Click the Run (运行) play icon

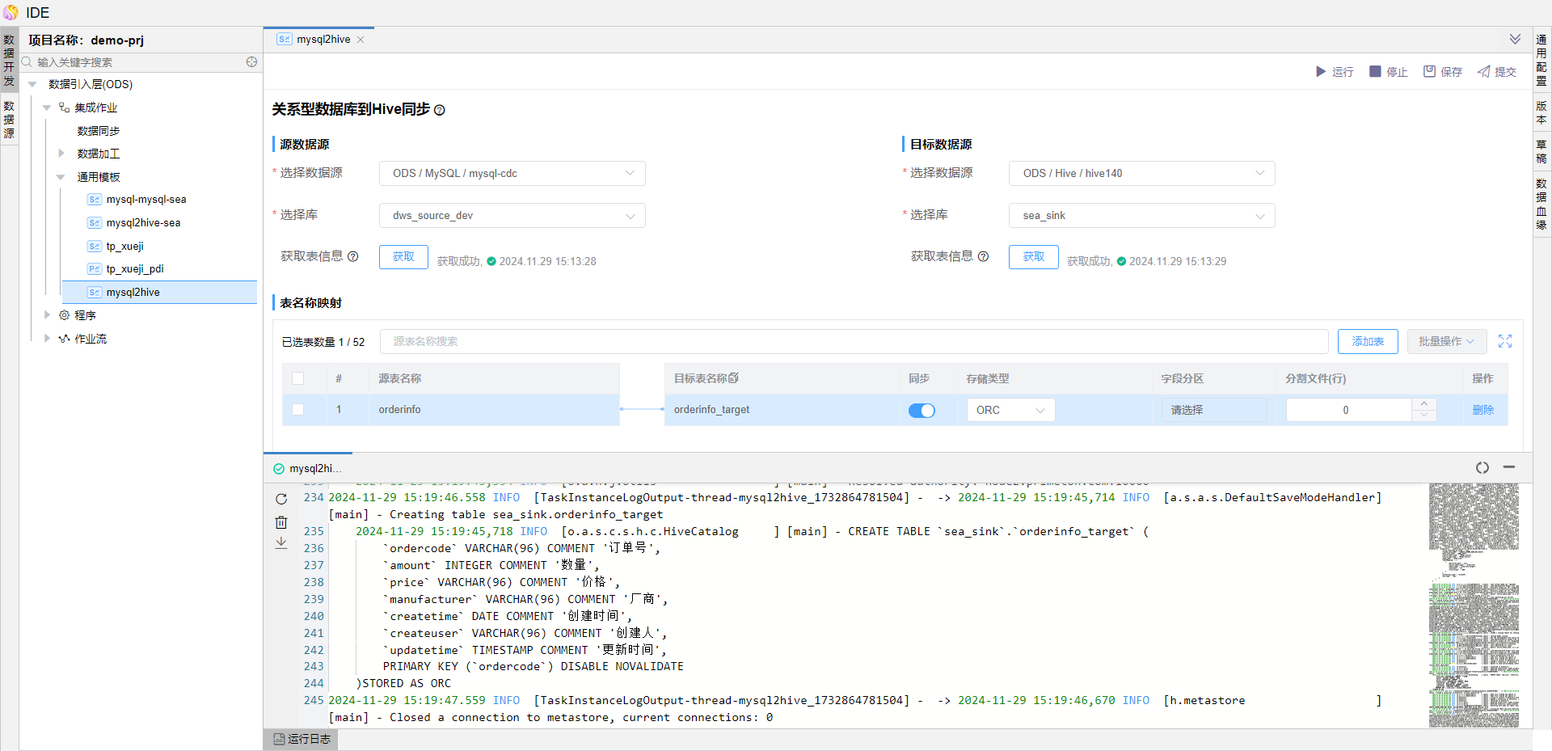click(1321, 72)
